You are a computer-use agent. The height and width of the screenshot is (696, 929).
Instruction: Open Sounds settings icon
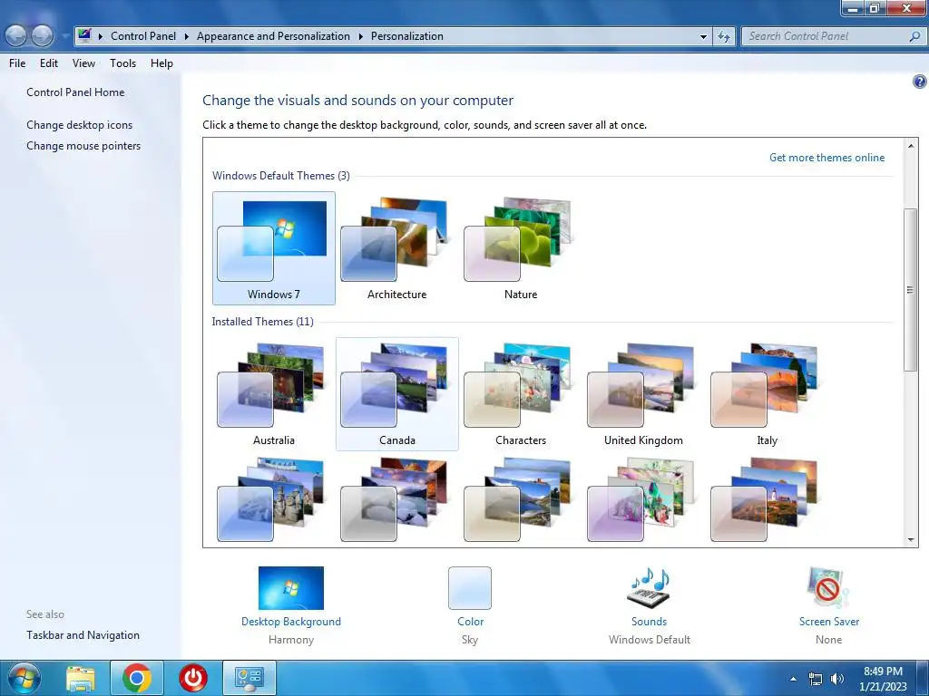649,587
